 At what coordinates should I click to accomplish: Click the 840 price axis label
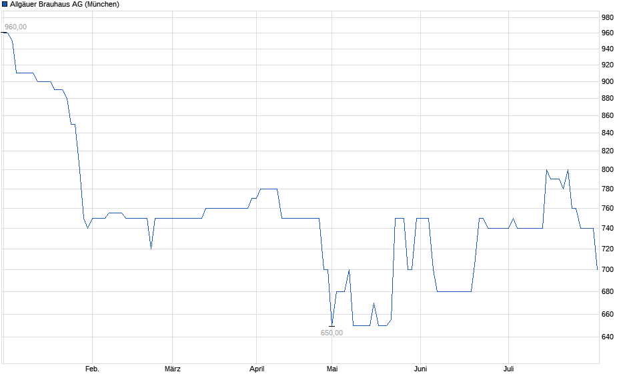(608, 133)
